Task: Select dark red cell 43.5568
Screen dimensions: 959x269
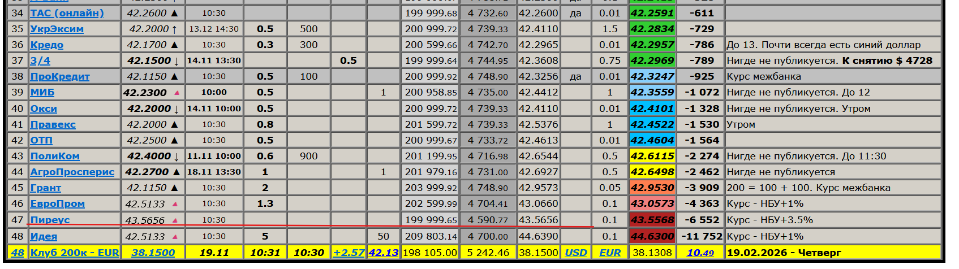Action: pos(652,220)
